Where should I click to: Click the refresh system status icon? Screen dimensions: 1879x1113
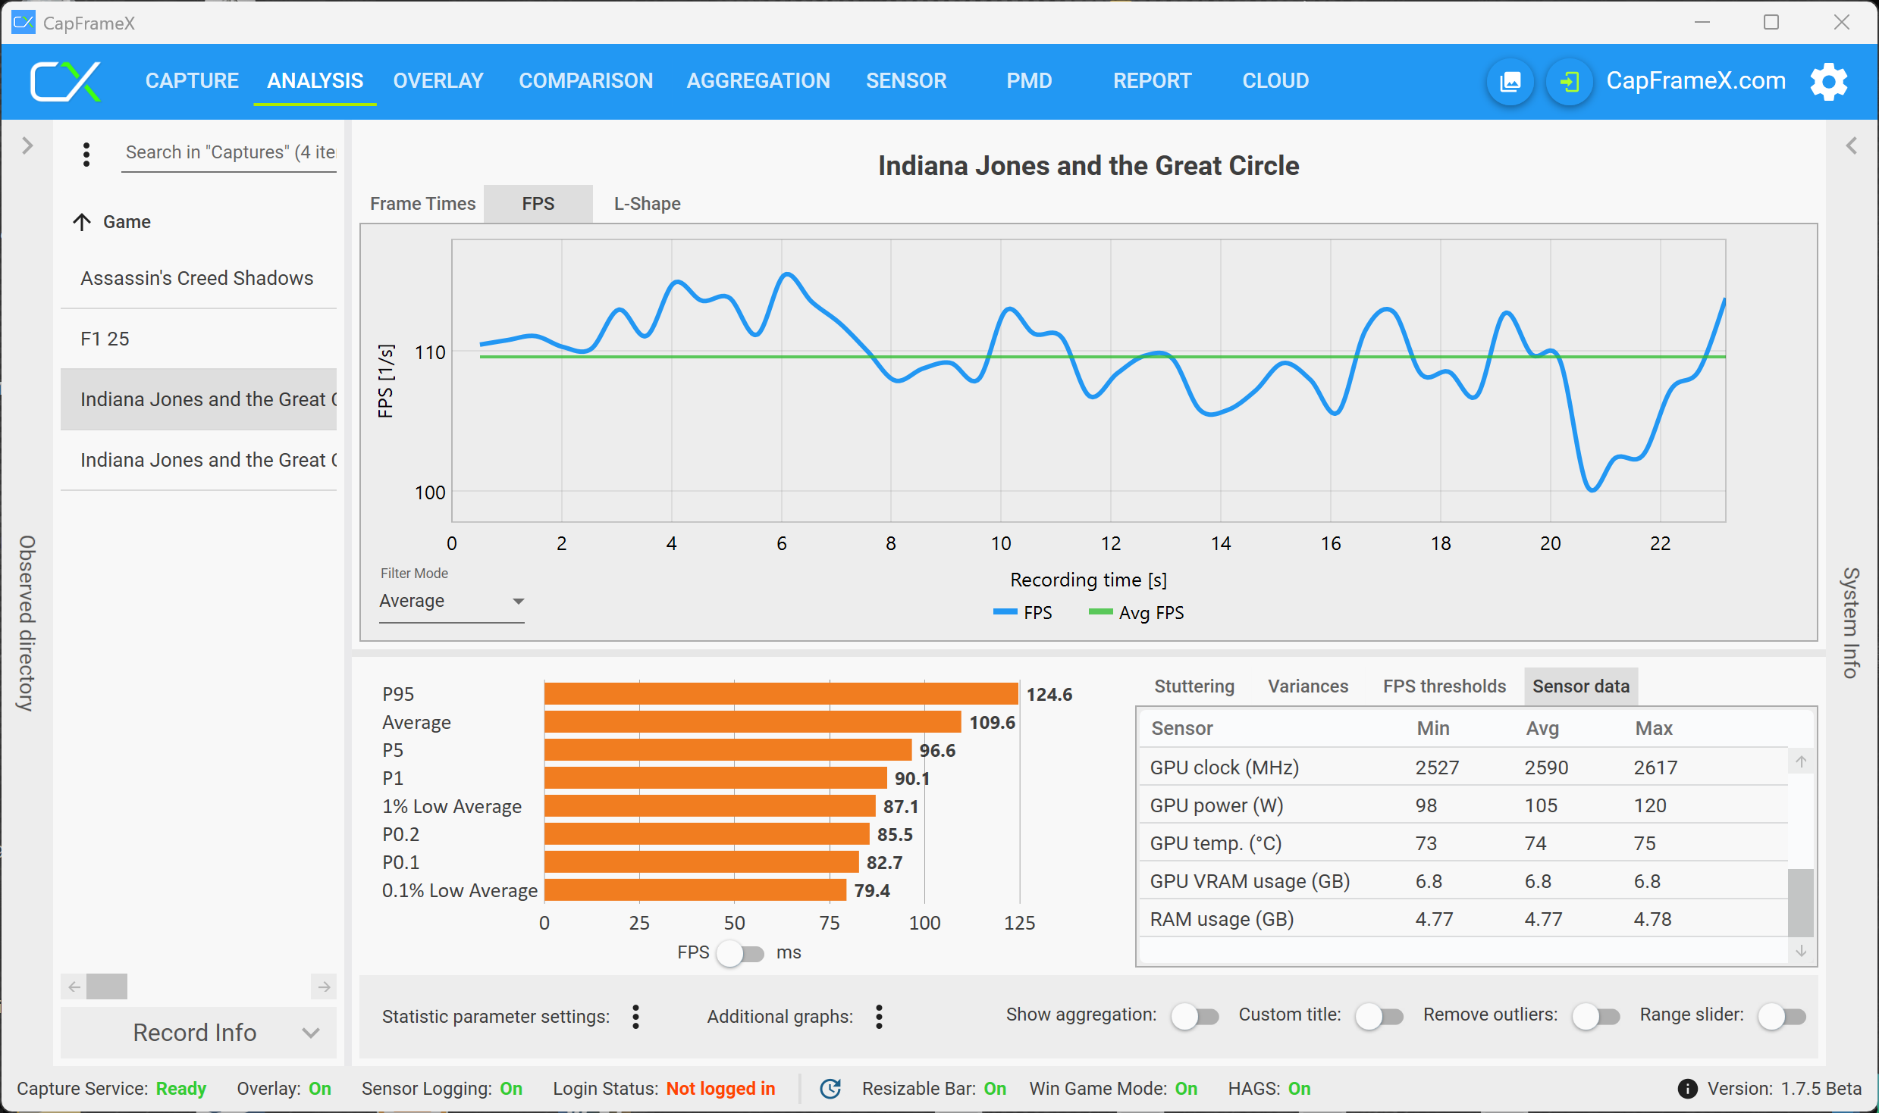pyautogui.click(x=830, y=1089)
